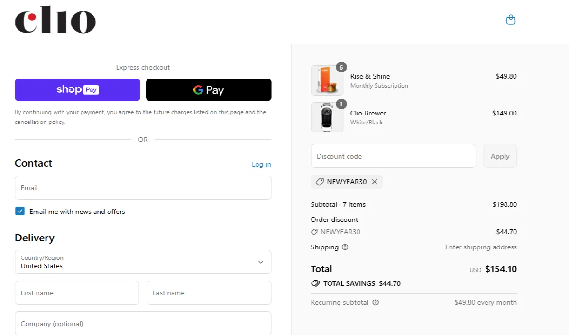Click the Delivery heading
This screenshot has height=335, width=569.
point(35,238)
